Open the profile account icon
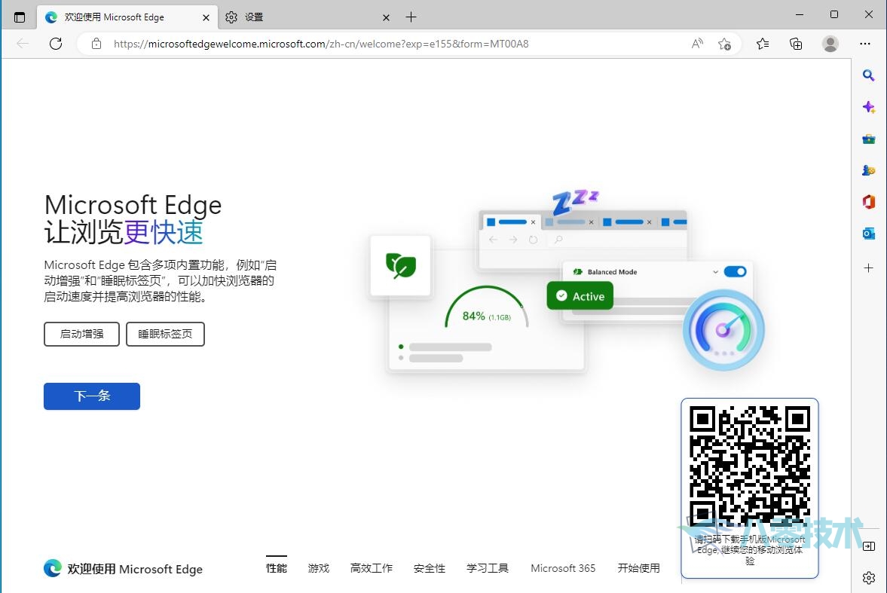 [830, 44]
